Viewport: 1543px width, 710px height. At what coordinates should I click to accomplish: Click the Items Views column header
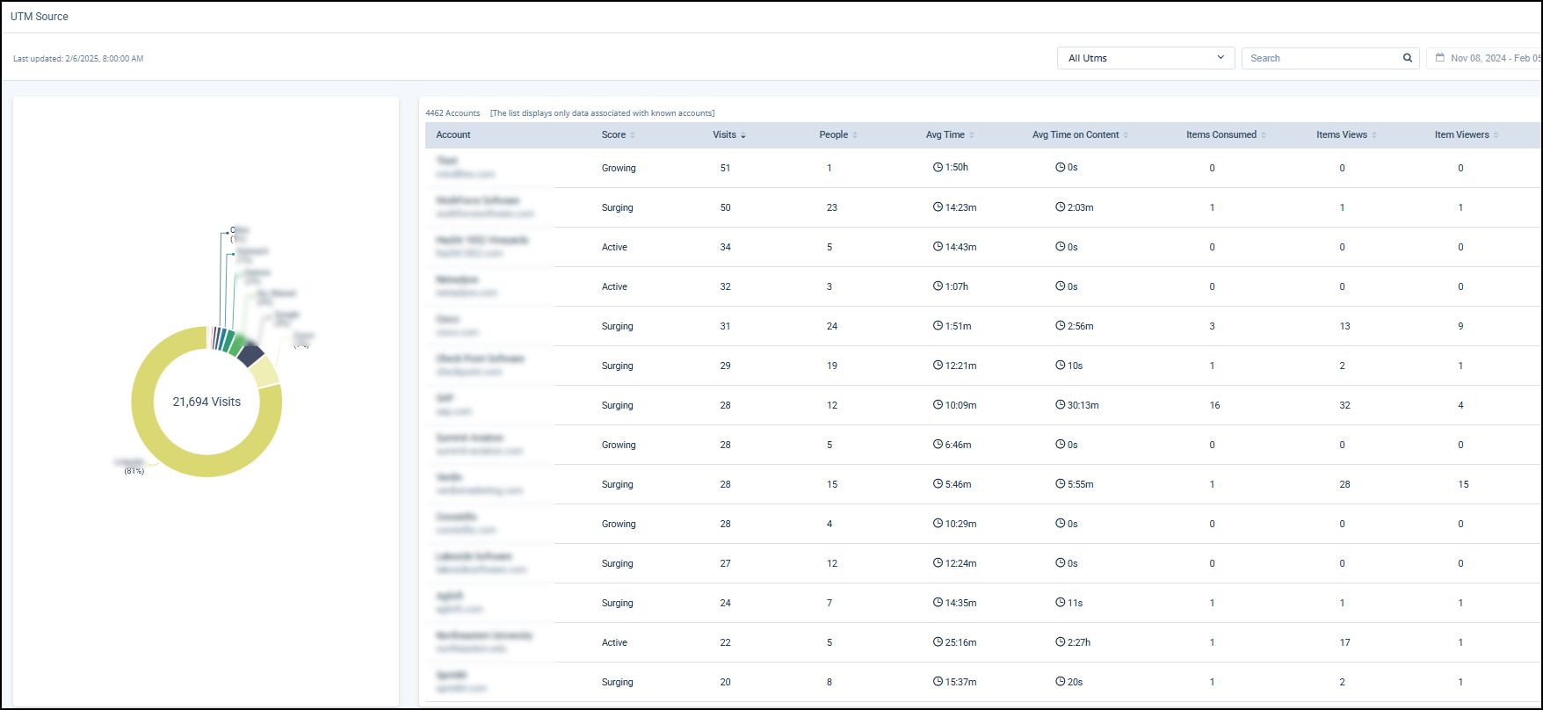pyautogui.click(x=1341, y=135)
